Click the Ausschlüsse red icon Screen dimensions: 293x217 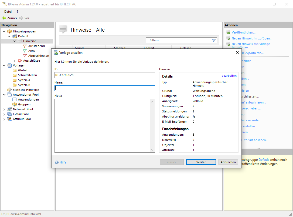coord(20,61)
